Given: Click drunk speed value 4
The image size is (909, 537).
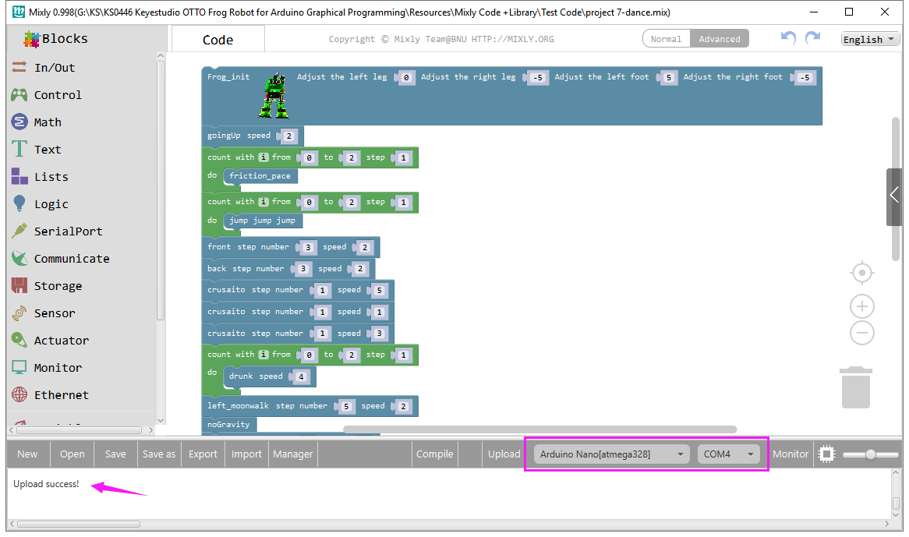Looking at the screenshot, I should tap(301, 376).
